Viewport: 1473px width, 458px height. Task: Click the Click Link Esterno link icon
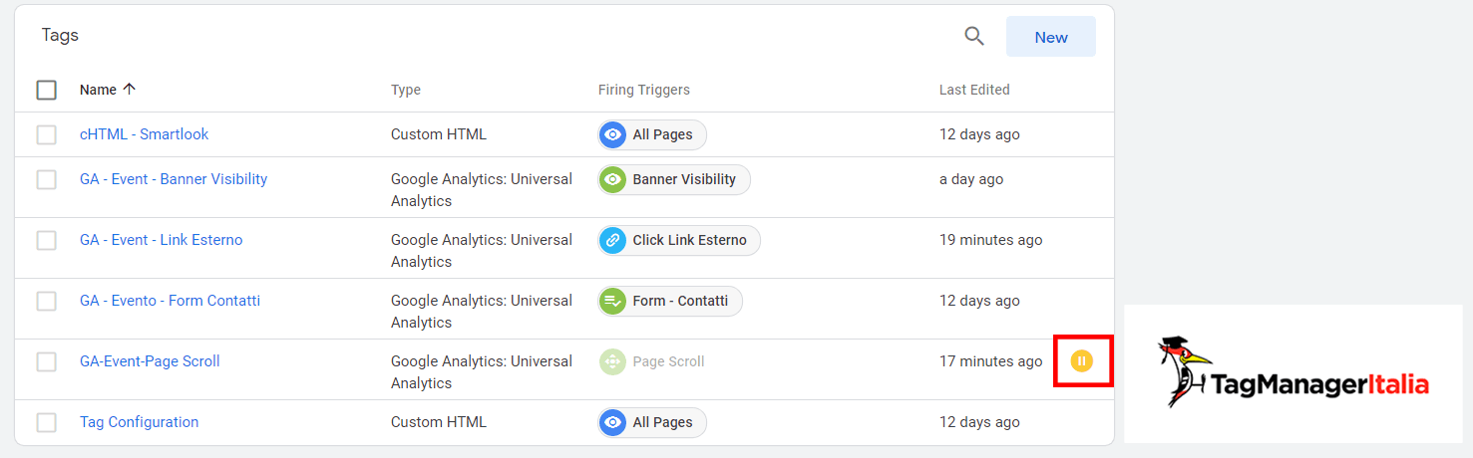(x=613, y=240)
